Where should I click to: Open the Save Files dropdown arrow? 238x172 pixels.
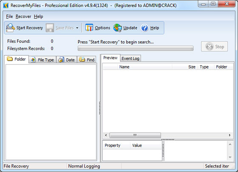(x=77, y=28)
